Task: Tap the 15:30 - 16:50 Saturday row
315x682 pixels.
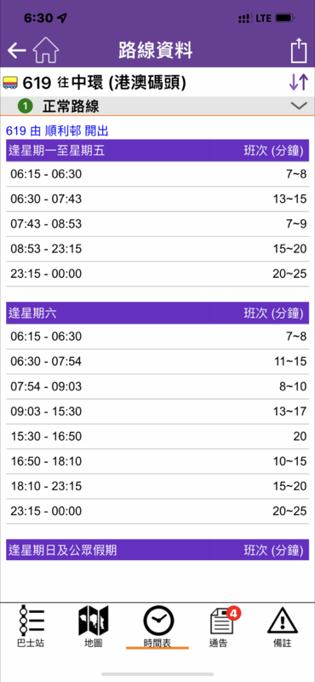Action: 157,436
